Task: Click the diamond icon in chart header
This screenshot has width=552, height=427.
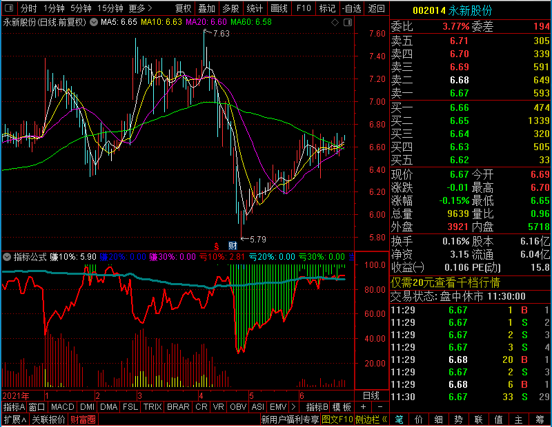Action: tap(335, 23)
